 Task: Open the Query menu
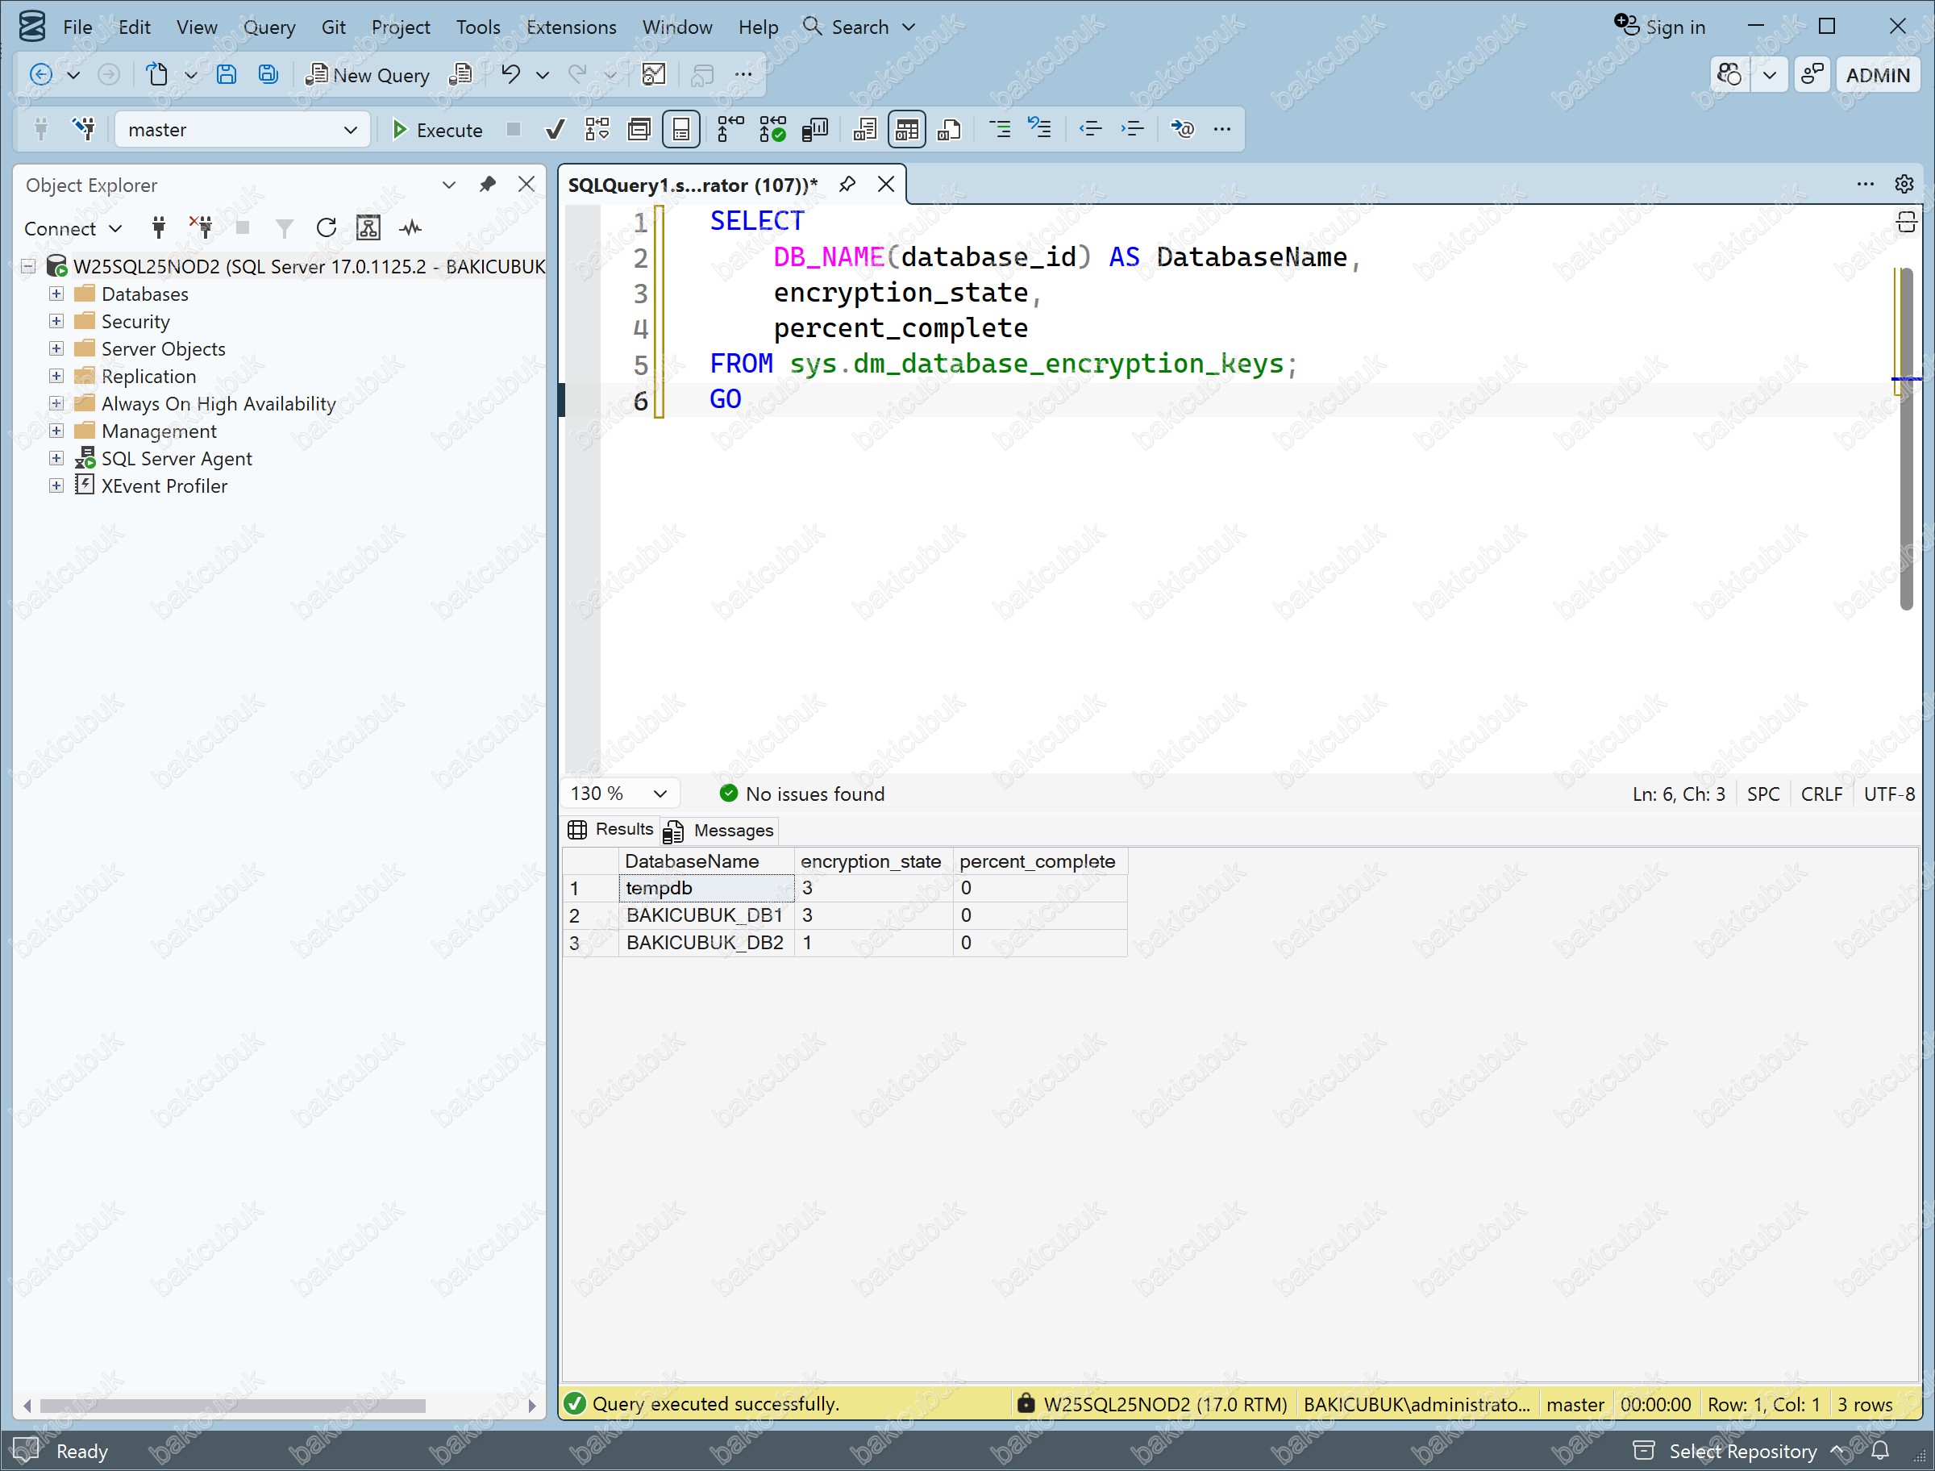(268, 27)
